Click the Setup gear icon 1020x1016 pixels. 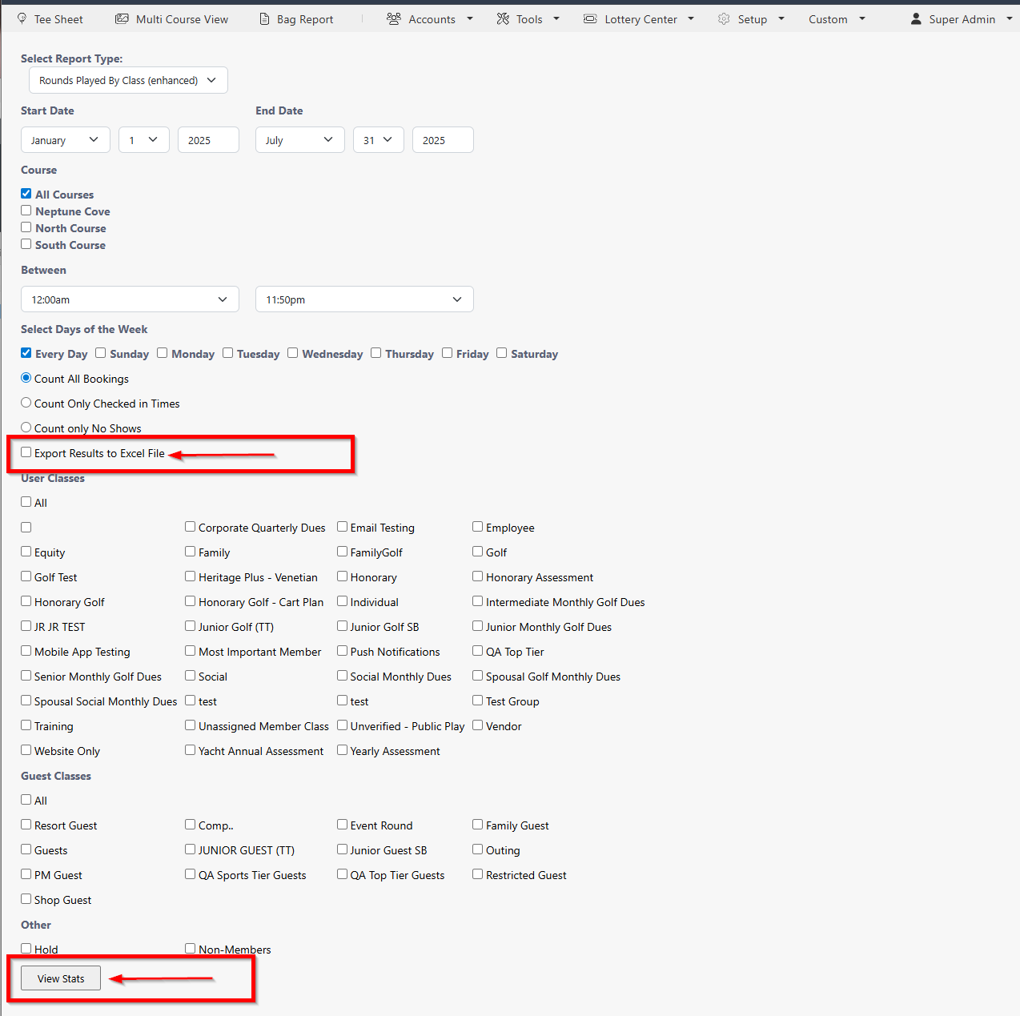(724, 18)
